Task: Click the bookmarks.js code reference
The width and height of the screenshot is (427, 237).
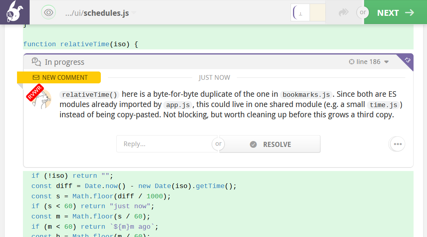Action: pos(306,95)
